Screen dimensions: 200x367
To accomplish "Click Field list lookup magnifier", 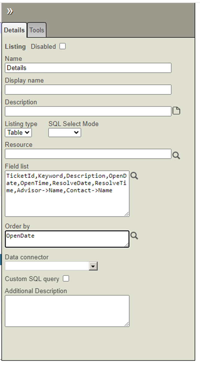I will tap(134, 176).
